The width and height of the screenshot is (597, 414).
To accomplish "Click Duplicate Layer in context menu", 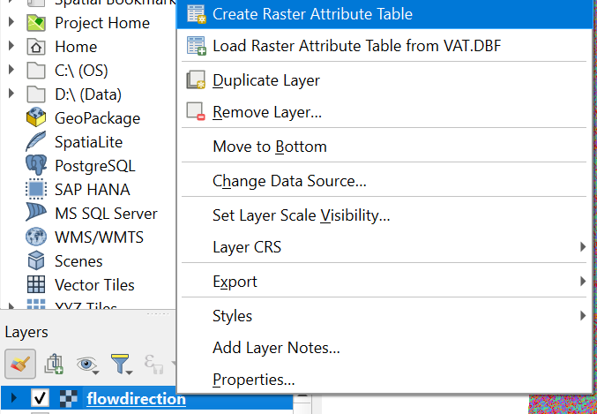I will (384, 80).
